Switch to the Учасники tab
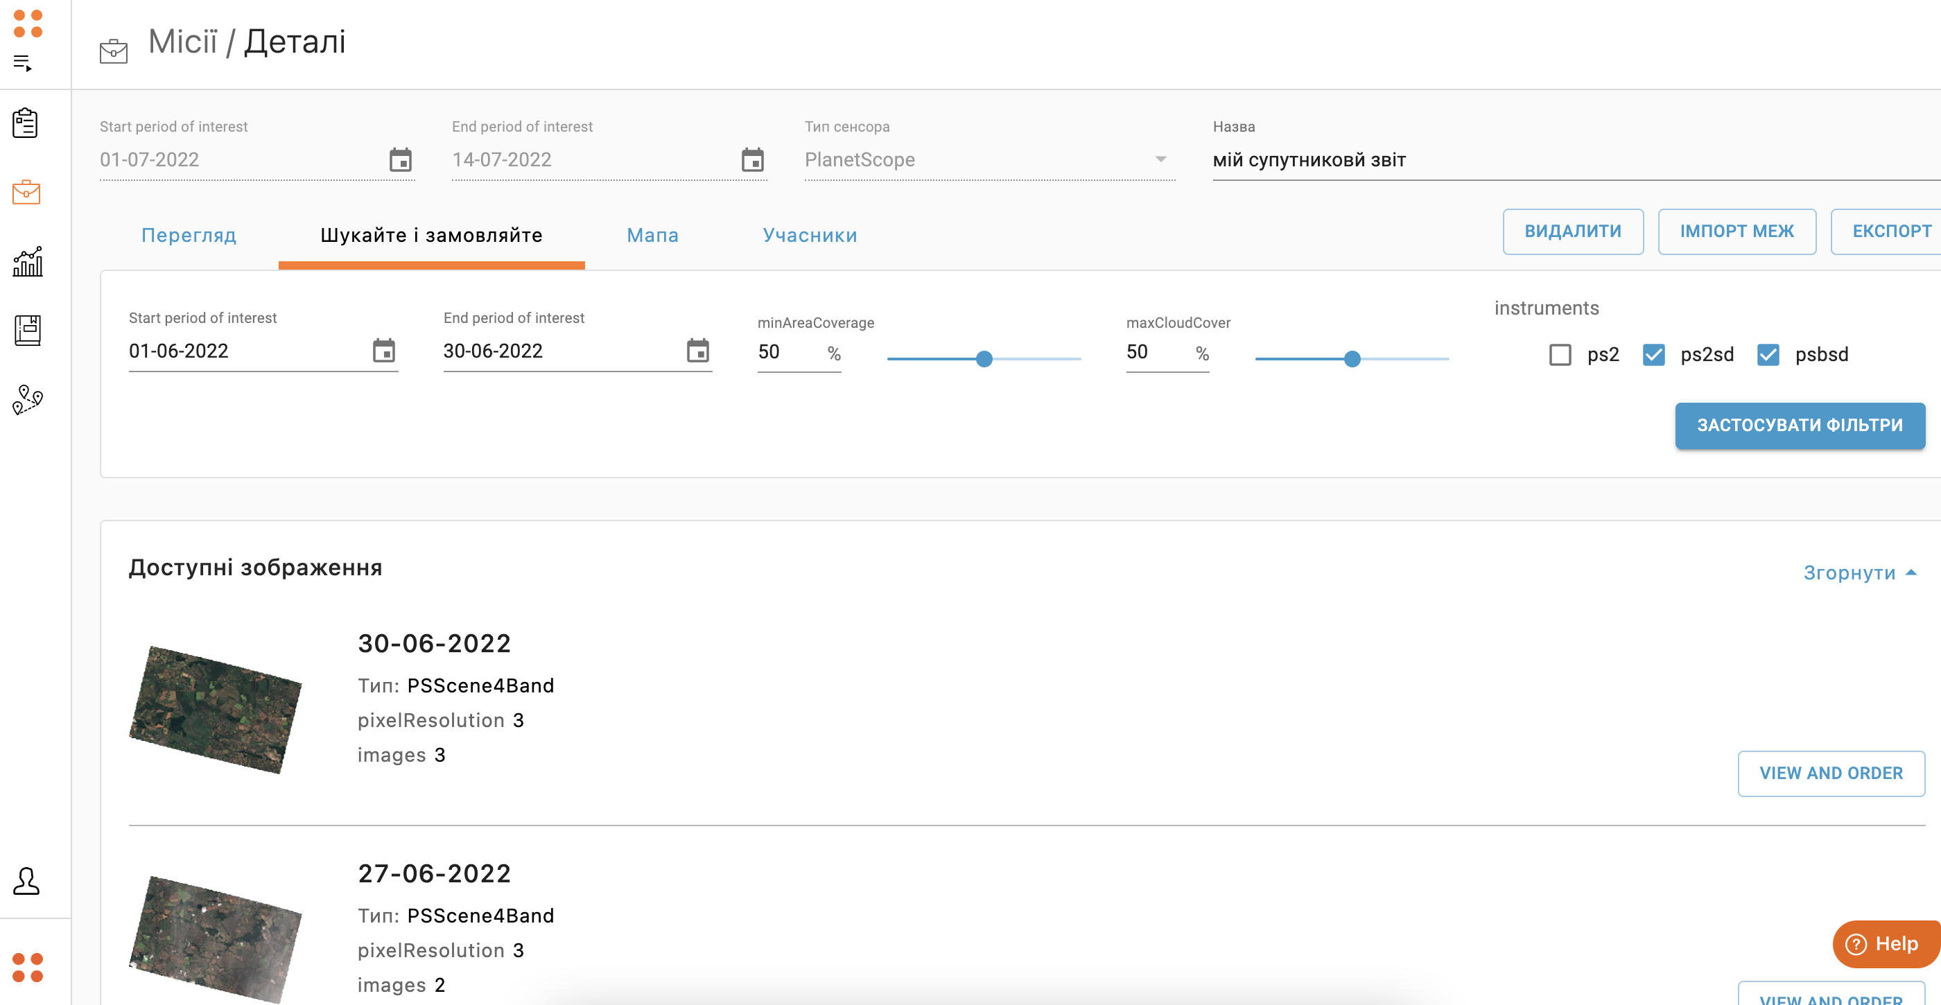This screenshot has height=1005, width=1941. point(809,236)
